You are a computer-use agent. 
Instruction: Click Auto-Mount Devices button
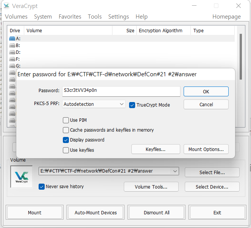point(95,212)
